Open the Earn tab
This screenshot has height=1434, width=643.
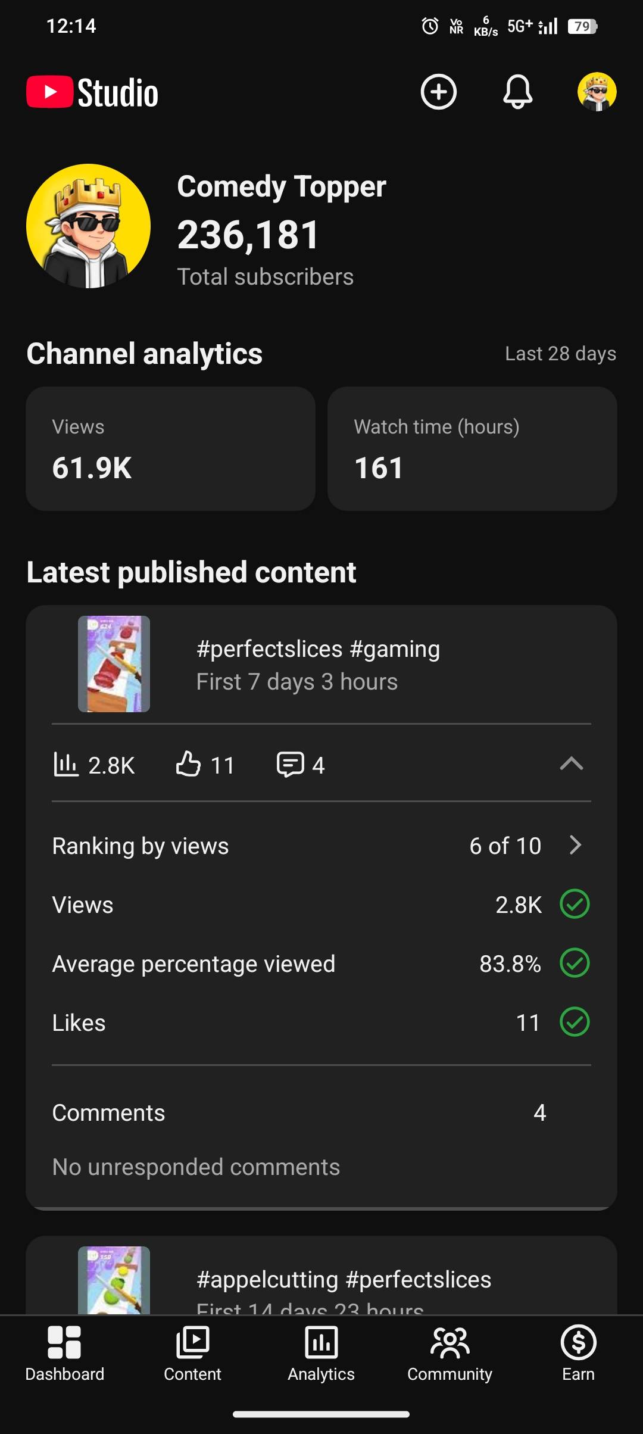coord(578,1353)
